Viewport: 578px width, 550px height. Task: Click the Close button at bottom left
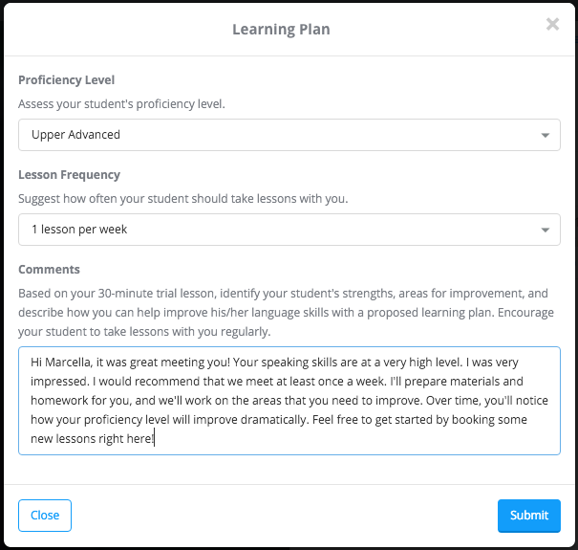tap(45, 516)
